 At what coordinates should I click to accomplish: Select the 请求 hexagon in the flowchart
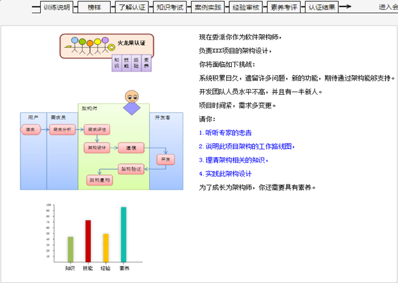[31, 130]
